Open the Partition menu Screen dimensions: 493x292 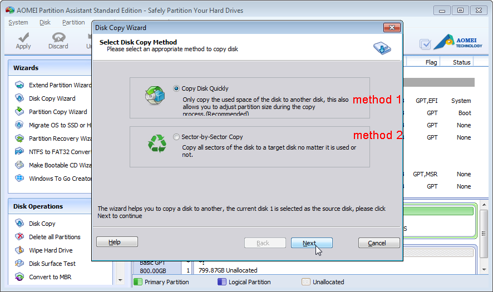73,22
